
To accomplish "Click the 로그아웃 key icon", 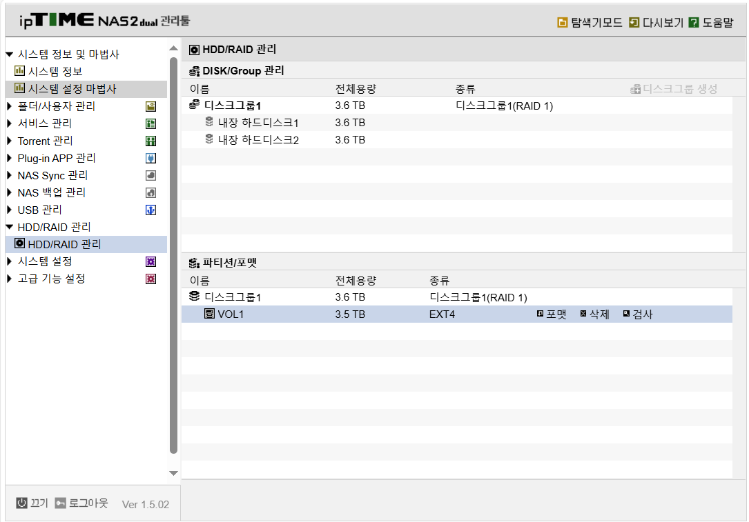I will point(61,503).
